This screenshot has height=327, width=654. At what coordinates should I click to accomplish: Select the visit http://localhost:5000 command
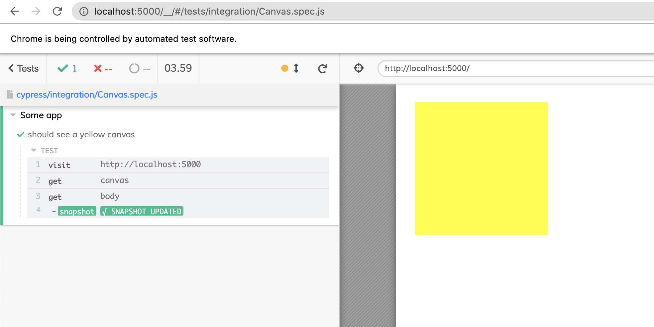178,165
